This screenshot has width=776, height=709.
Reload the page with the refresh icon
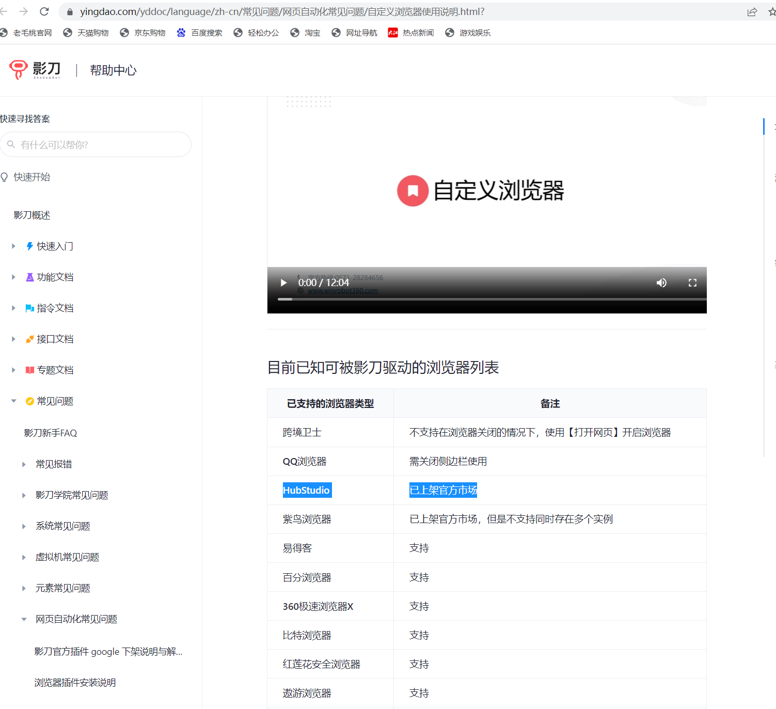click(44, 11)
